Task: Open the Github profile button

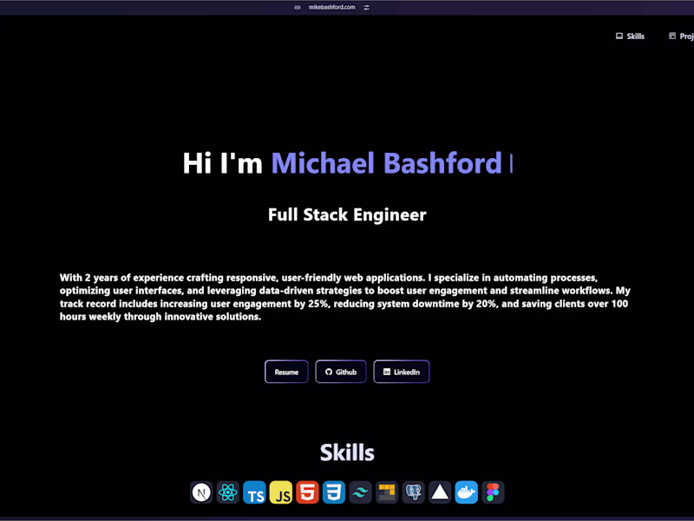Action: pyautogui.click(x=340, y=372)
